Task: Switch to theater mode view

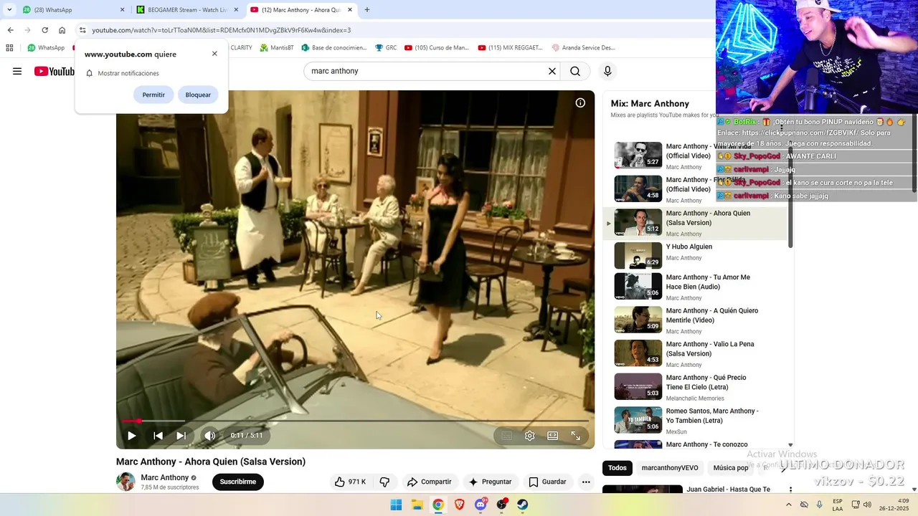Action: pos(552,436)
